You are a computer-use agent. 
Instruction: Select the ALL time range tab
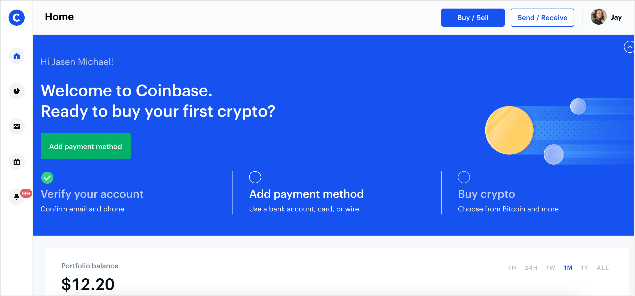click(x=603, y=268)
